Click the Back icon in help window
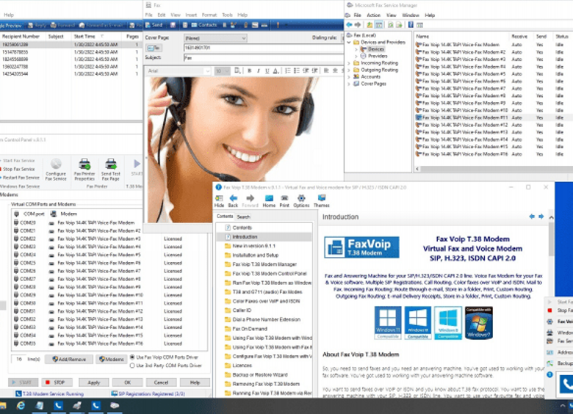Screen dimensions: 573x414 click(233, 201)
